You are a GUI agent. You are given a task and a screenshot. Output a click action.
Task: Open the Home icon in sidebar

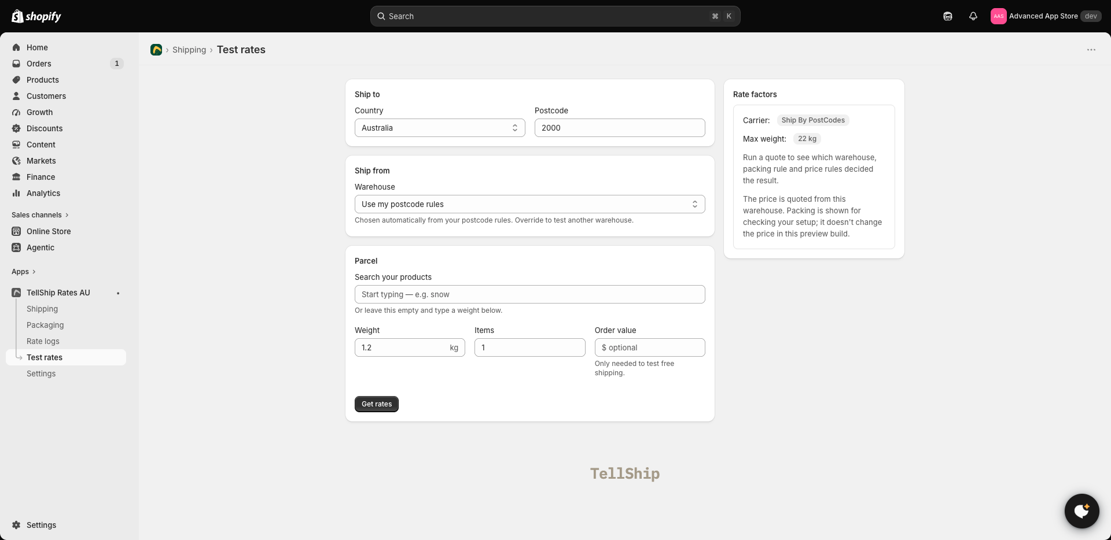pos(16,47)
